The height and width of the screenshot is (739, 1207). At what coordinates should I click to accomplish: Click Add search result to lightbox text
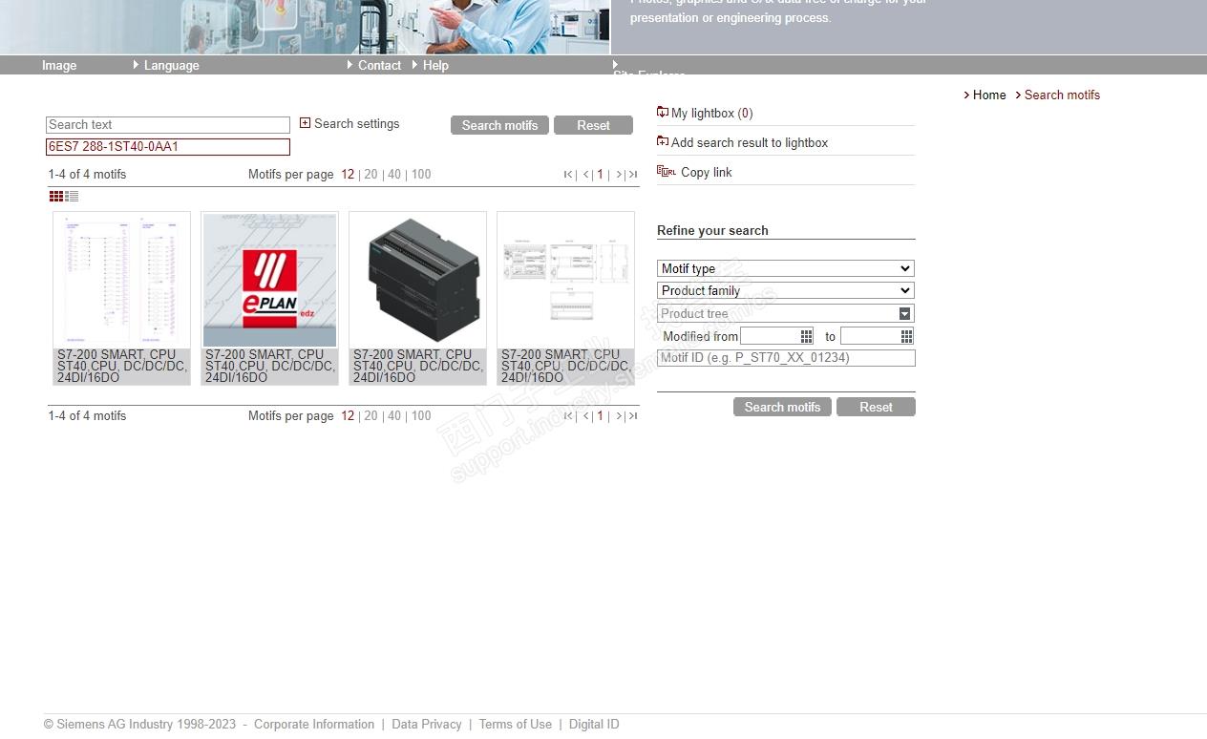point(750,142)
